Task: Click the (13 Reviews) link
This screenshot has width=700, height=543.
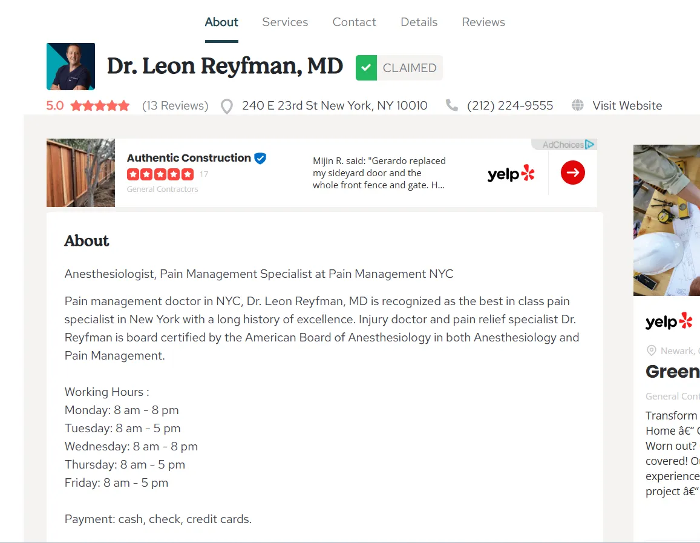Action: click(175, 106)
